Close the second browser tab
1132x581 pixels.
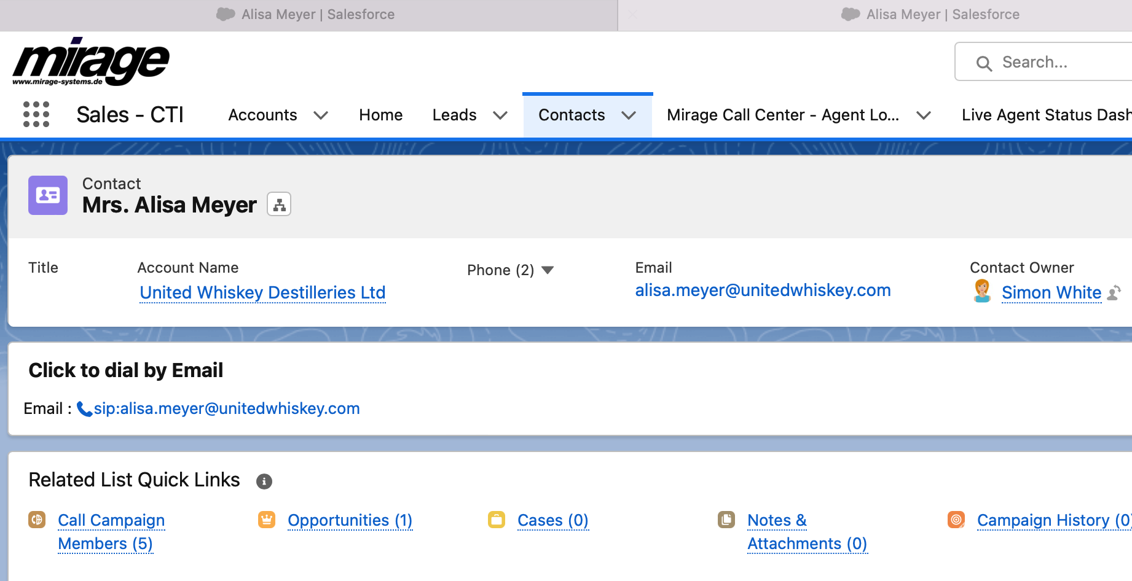click(633, 15)
